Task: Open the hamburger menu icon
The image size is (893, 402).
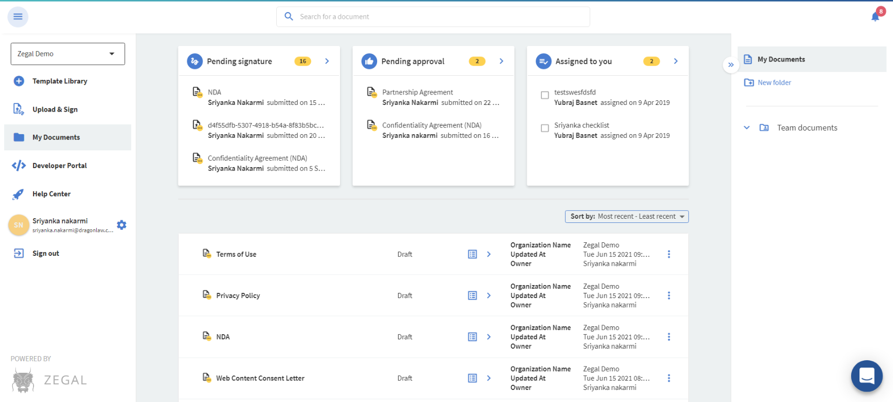Action: pos(18,17)
